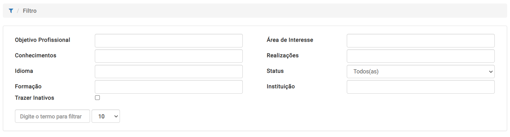Viewport: 510px width, 137px height.
Task: Activate the Realizações text box
Action: [421, 56]
